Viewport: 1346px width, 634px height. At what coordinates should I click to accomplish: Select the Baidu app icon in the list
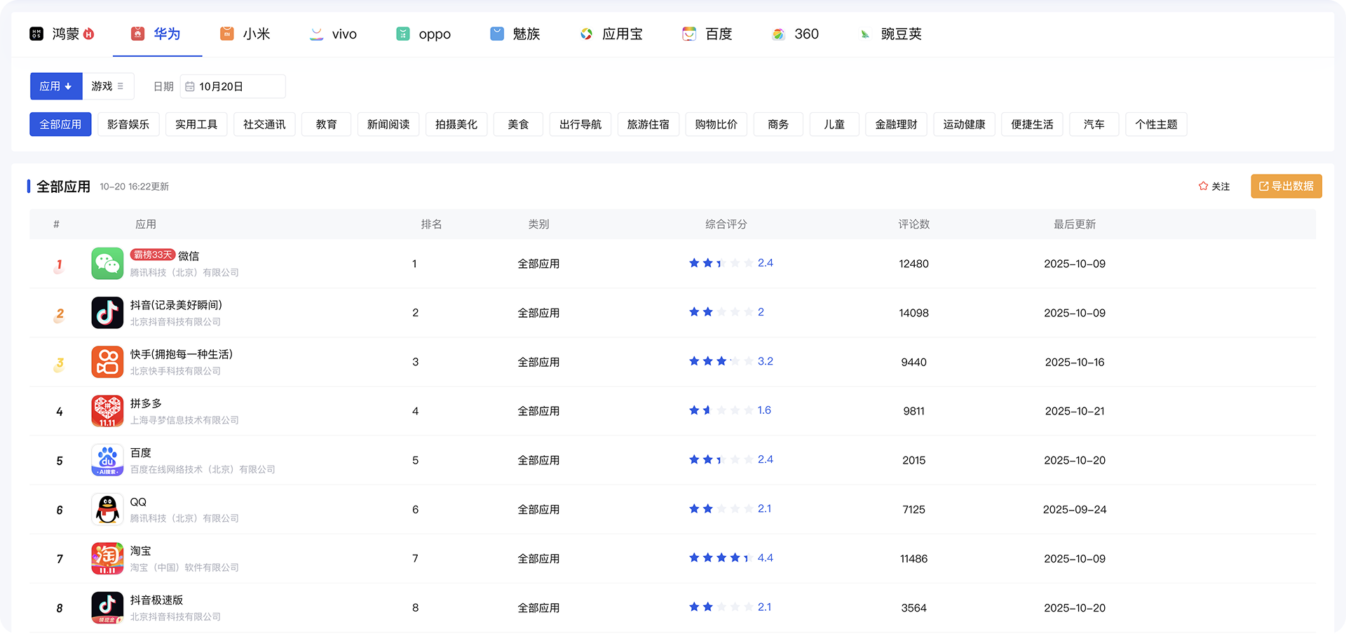click(x=107, y=460)
